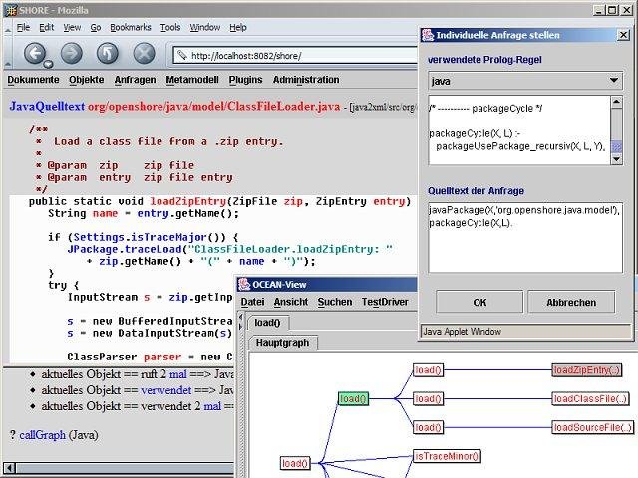Click the OCEAN-View window icon
The image size is (638, 478).
pos(244,284)
